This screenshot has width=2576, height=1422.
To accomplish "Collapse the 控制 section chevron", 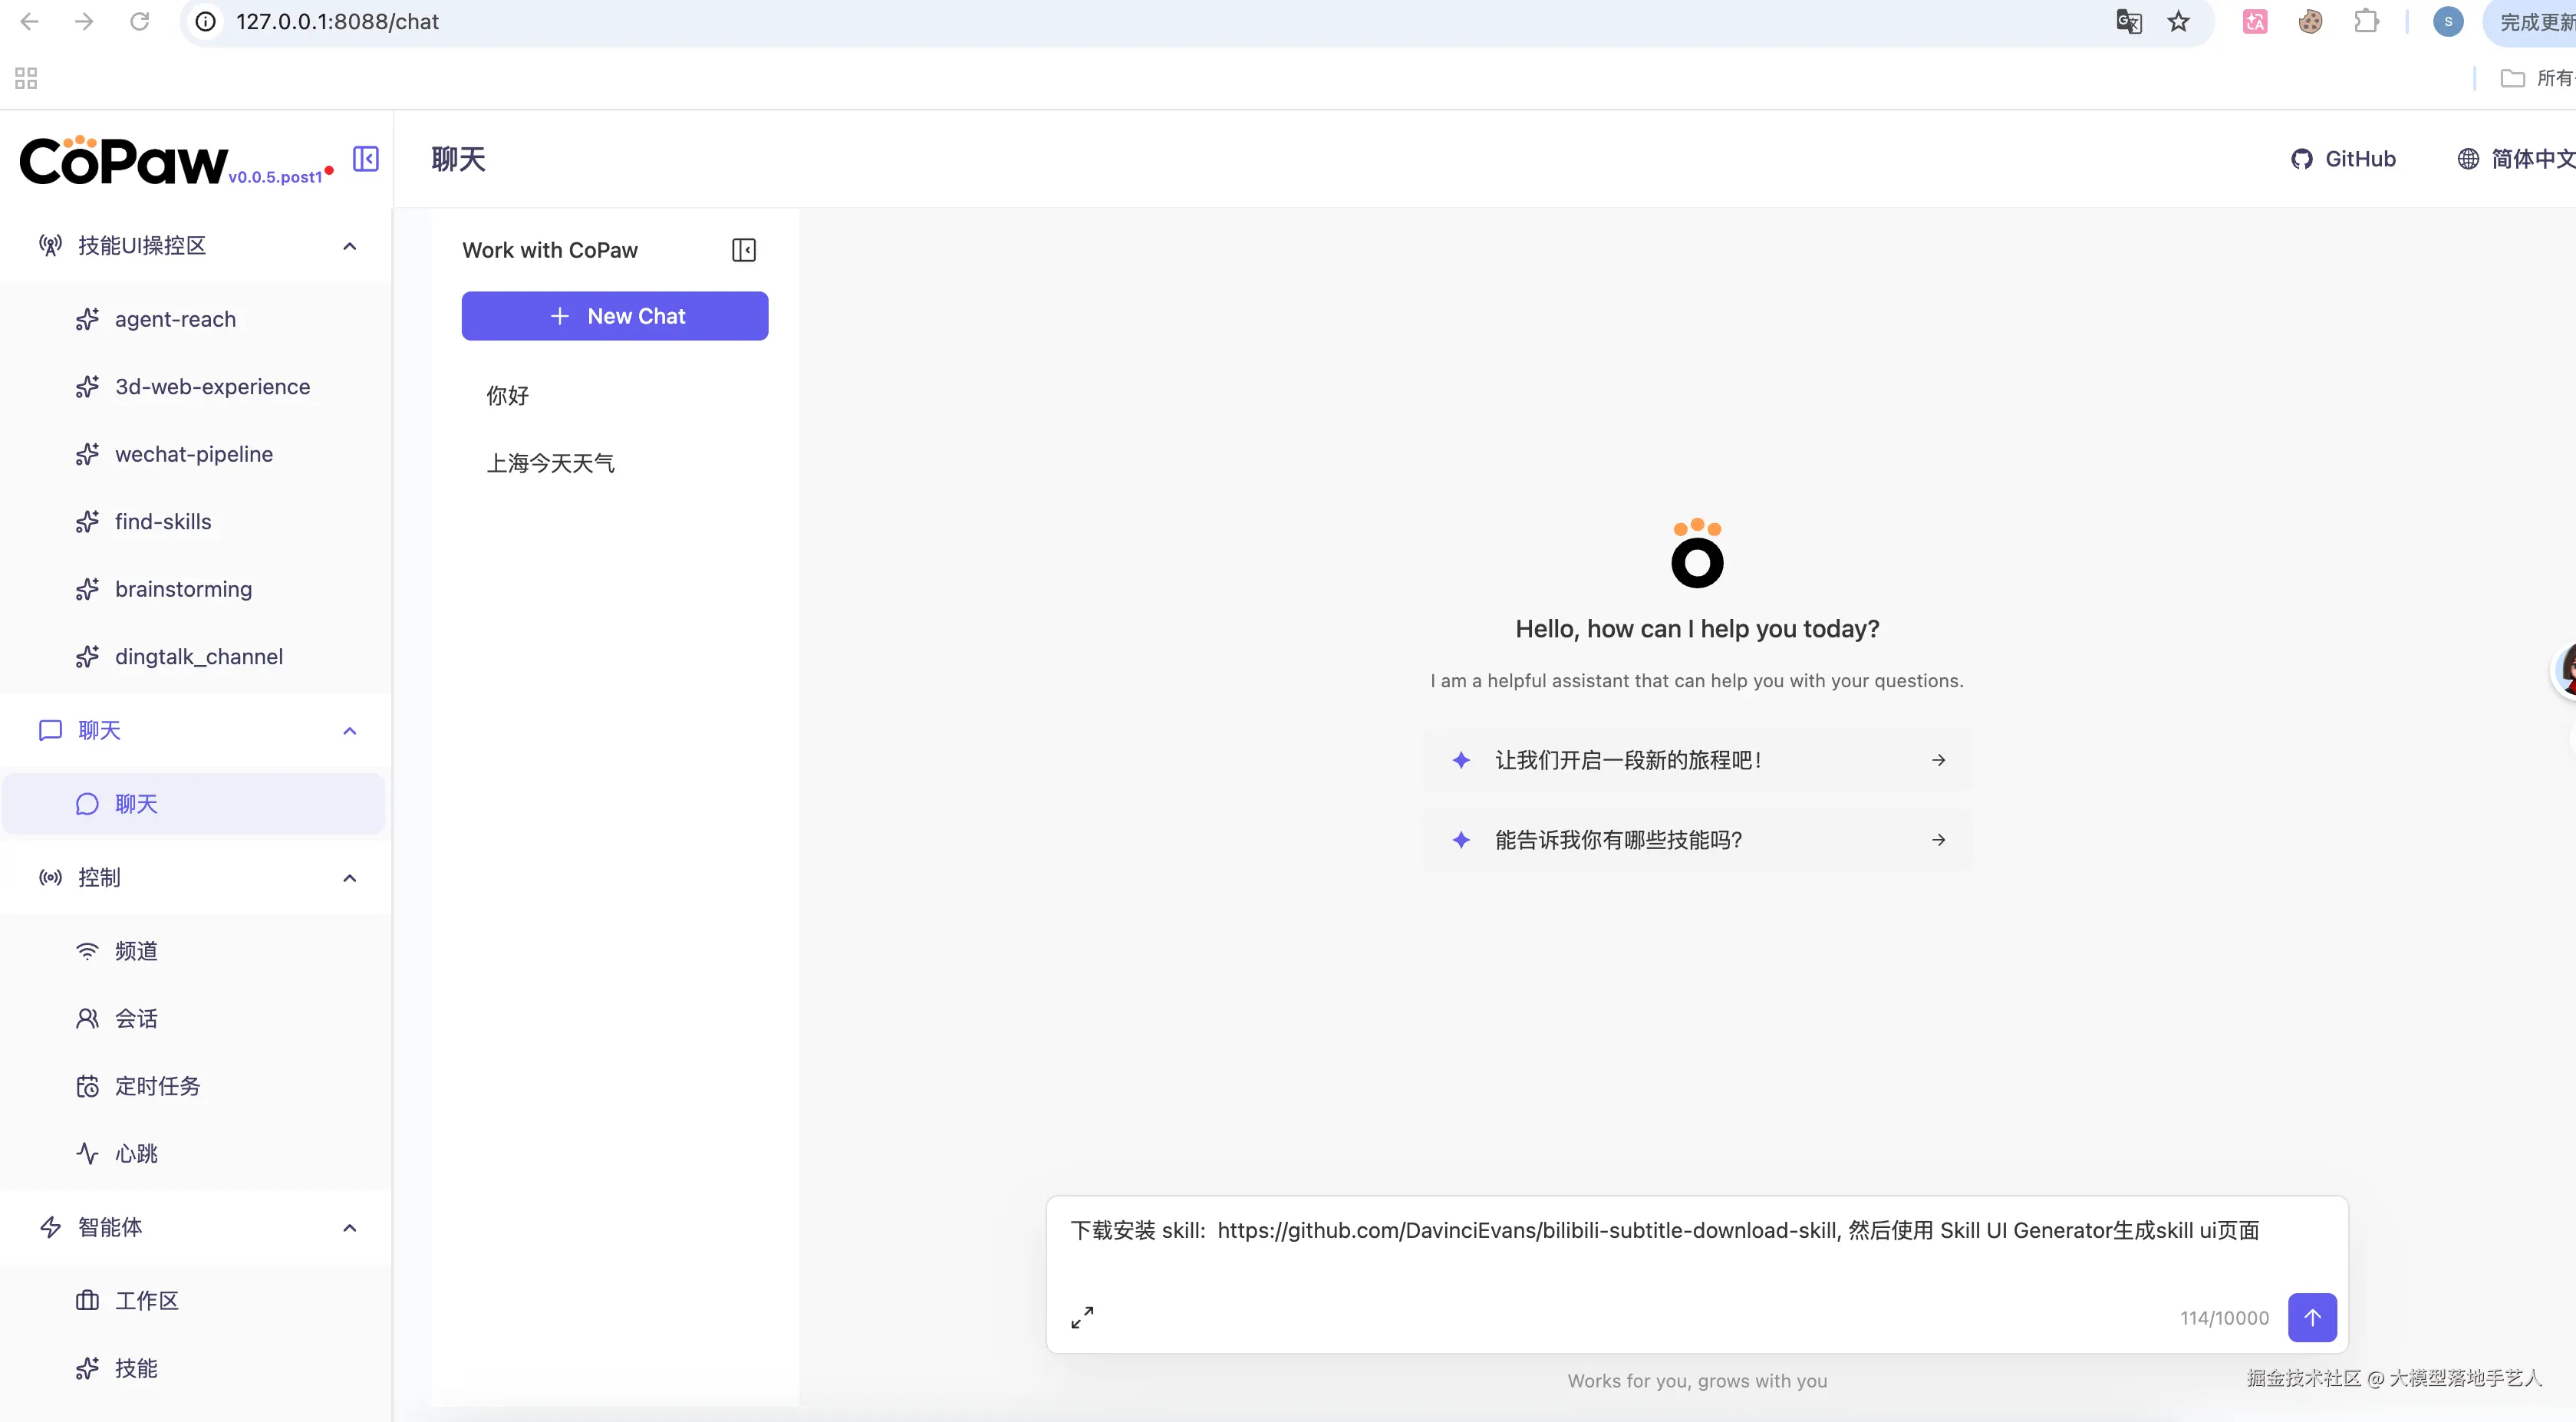I will click(349, 878).
